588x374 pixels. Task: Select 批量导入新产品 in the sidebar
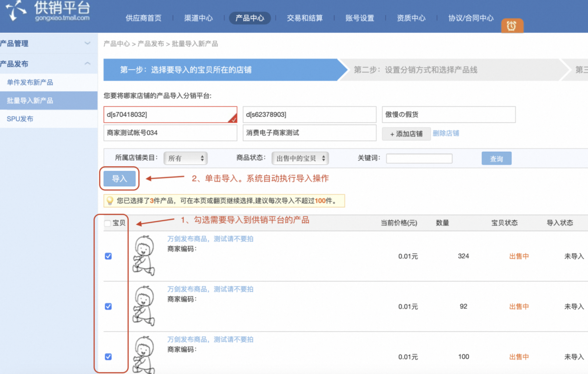pyautogui.click(x=49, y=101)
